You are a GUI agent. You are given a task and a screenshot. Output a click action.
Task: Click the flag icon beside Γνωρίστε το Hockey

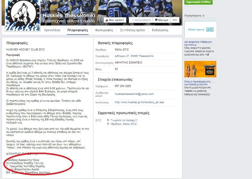(x=108, y=120)
